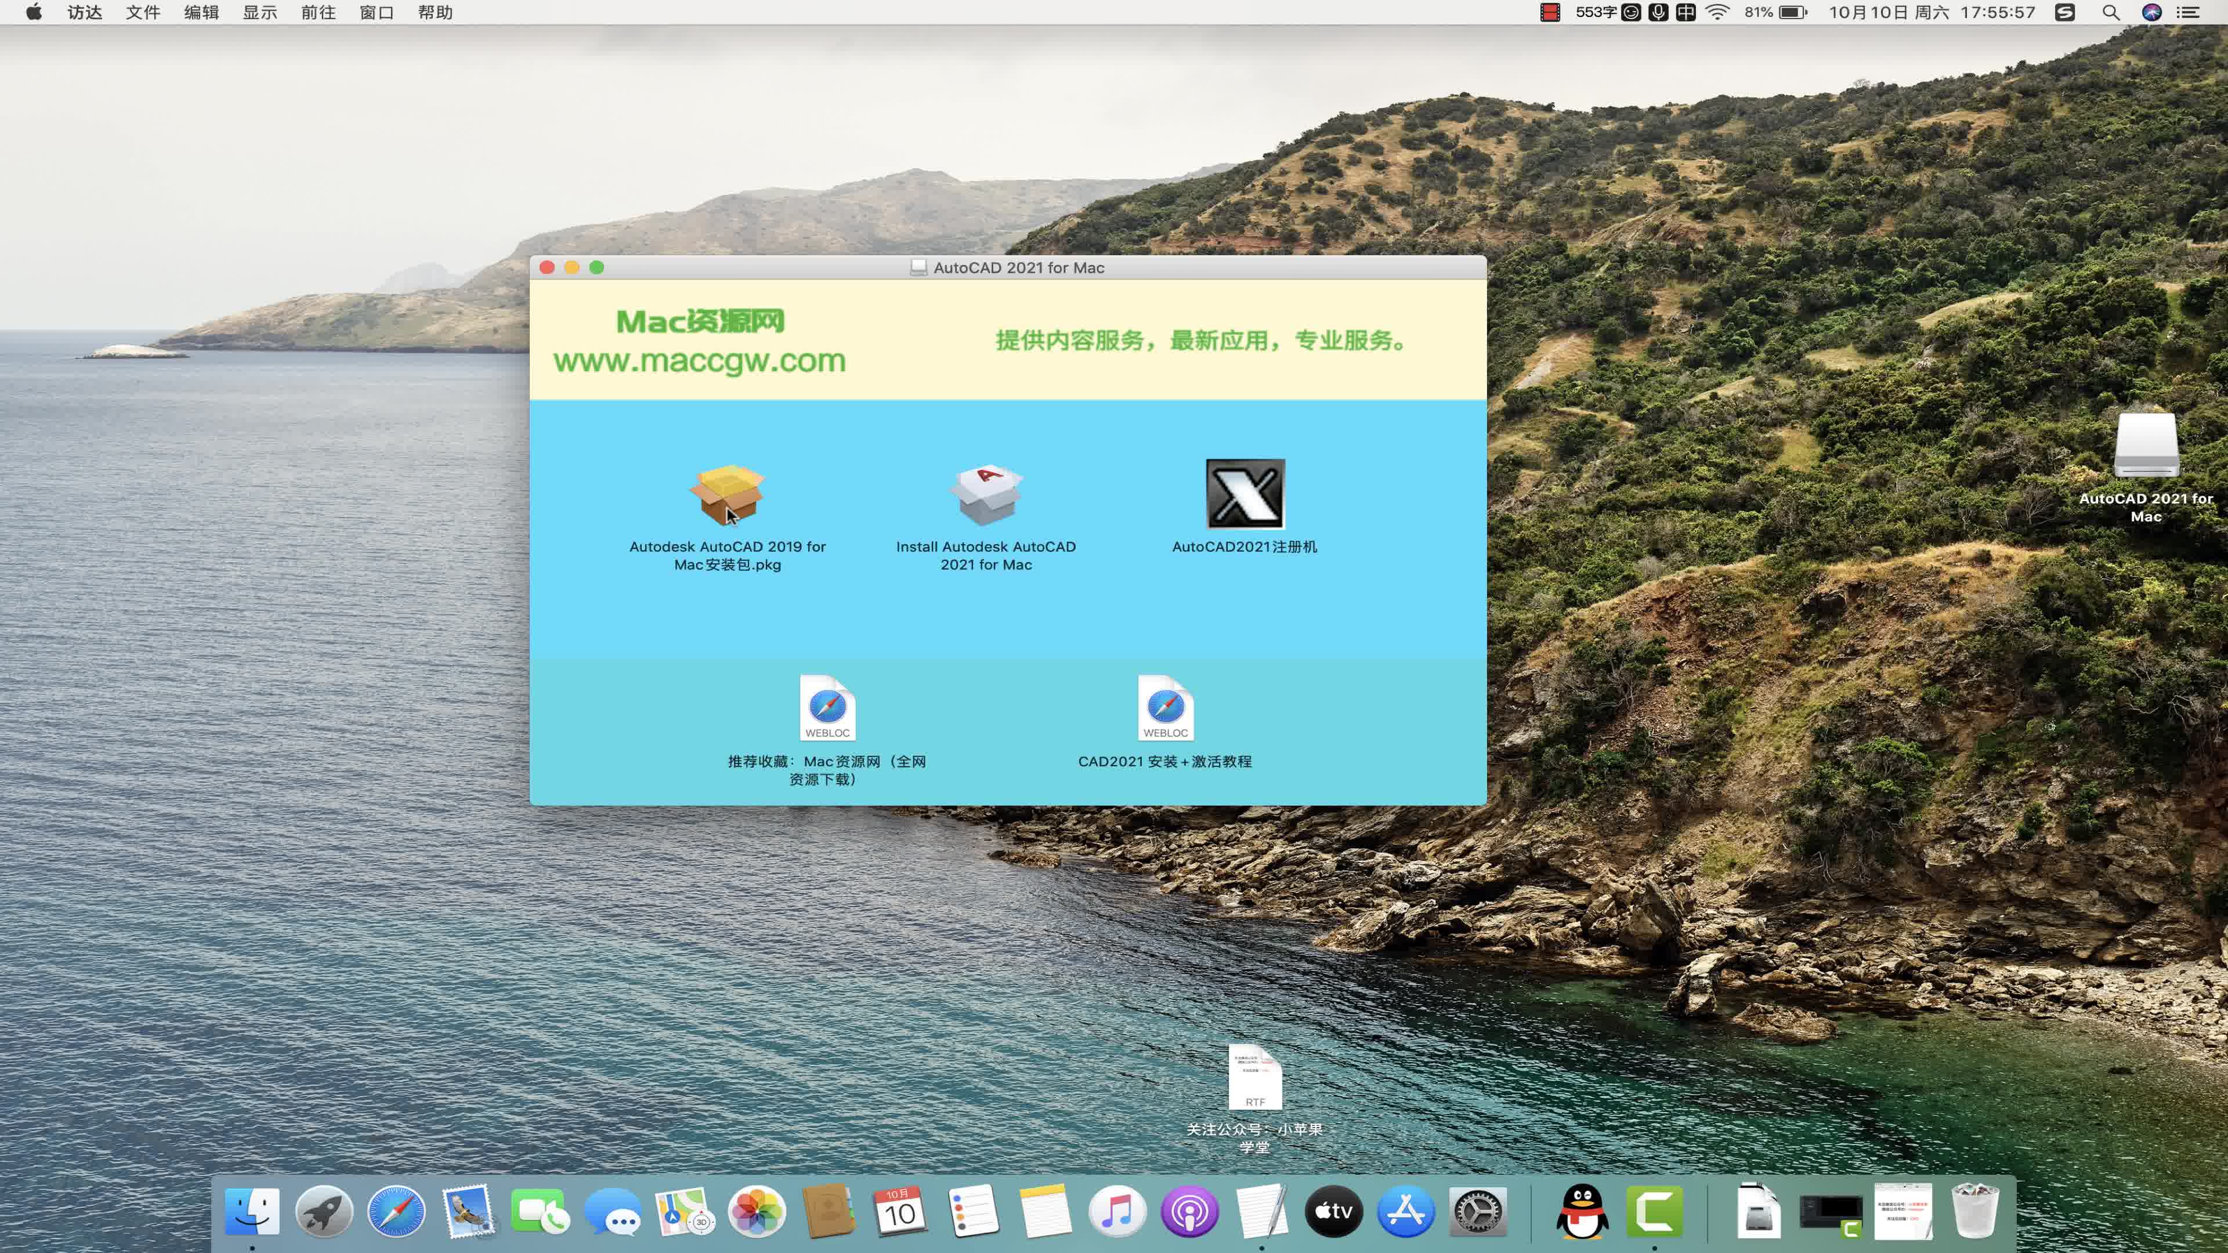Open the AutoCAD2021注册机 X icon
Screen dimensions: 2228x1253
1245,494
